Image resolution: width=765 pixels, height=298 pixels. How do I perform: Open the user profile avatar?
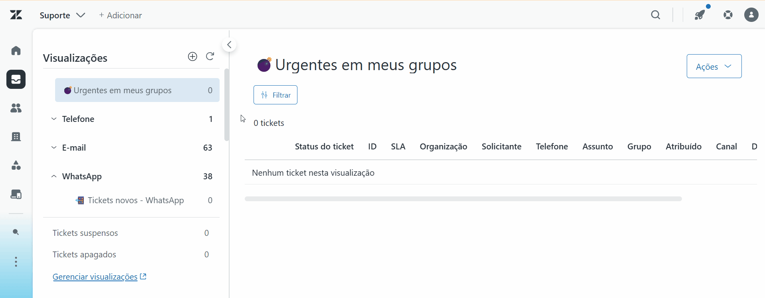[x=751, y=15]
